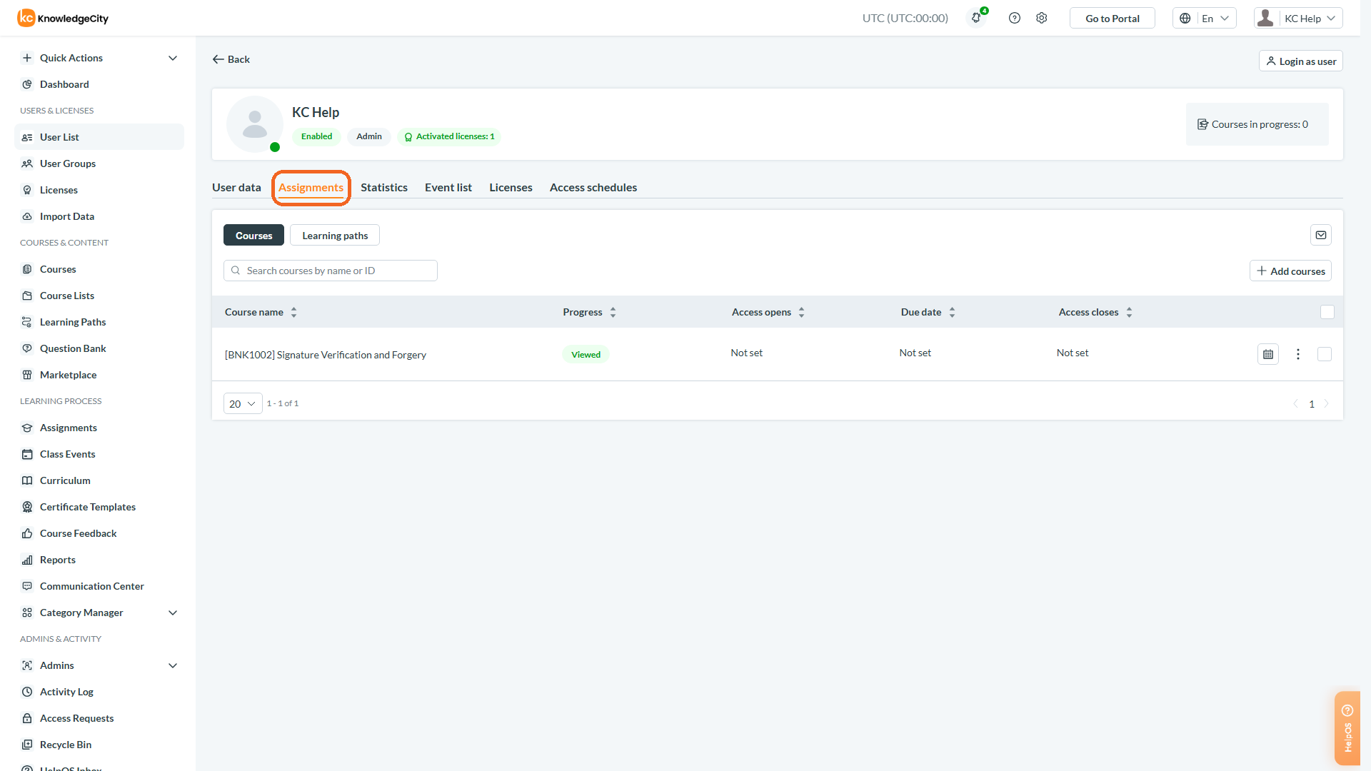Click the User Groups sidebar icon
The image size is (1371, 771).
[x=27, y=163]
